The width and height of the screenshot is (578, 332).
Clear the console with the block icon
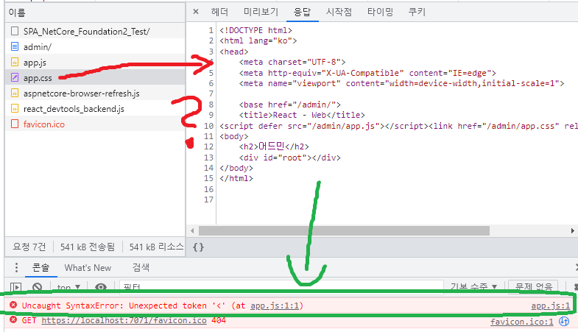[x=38, y=286]
